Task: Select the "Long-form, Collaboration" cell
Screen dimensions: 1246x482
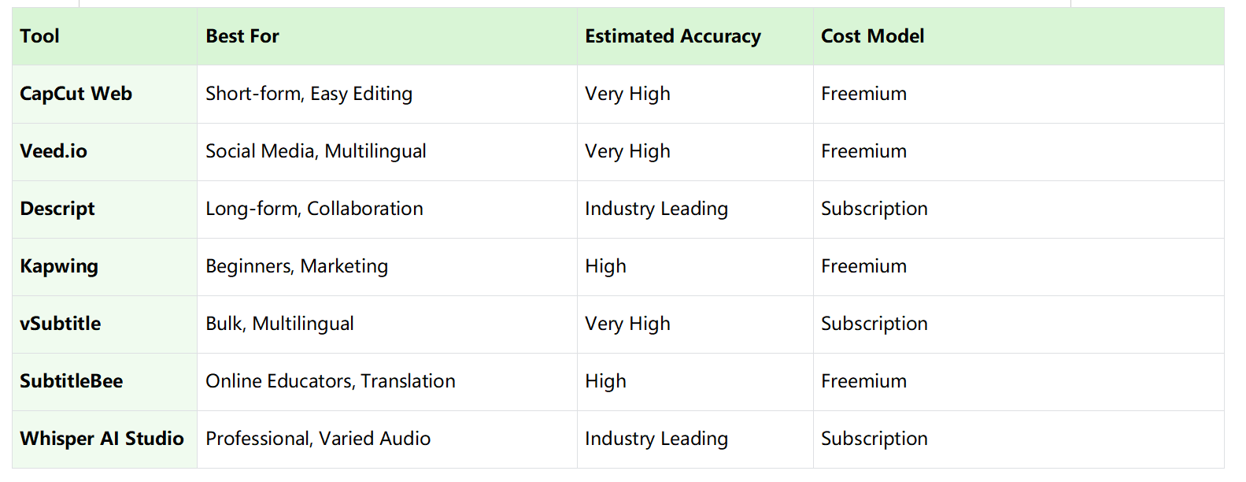Action: point(314,209)
